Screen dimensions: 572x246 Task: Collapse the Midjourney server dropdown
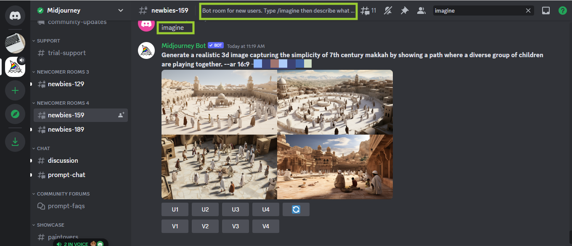coord(120,10)
